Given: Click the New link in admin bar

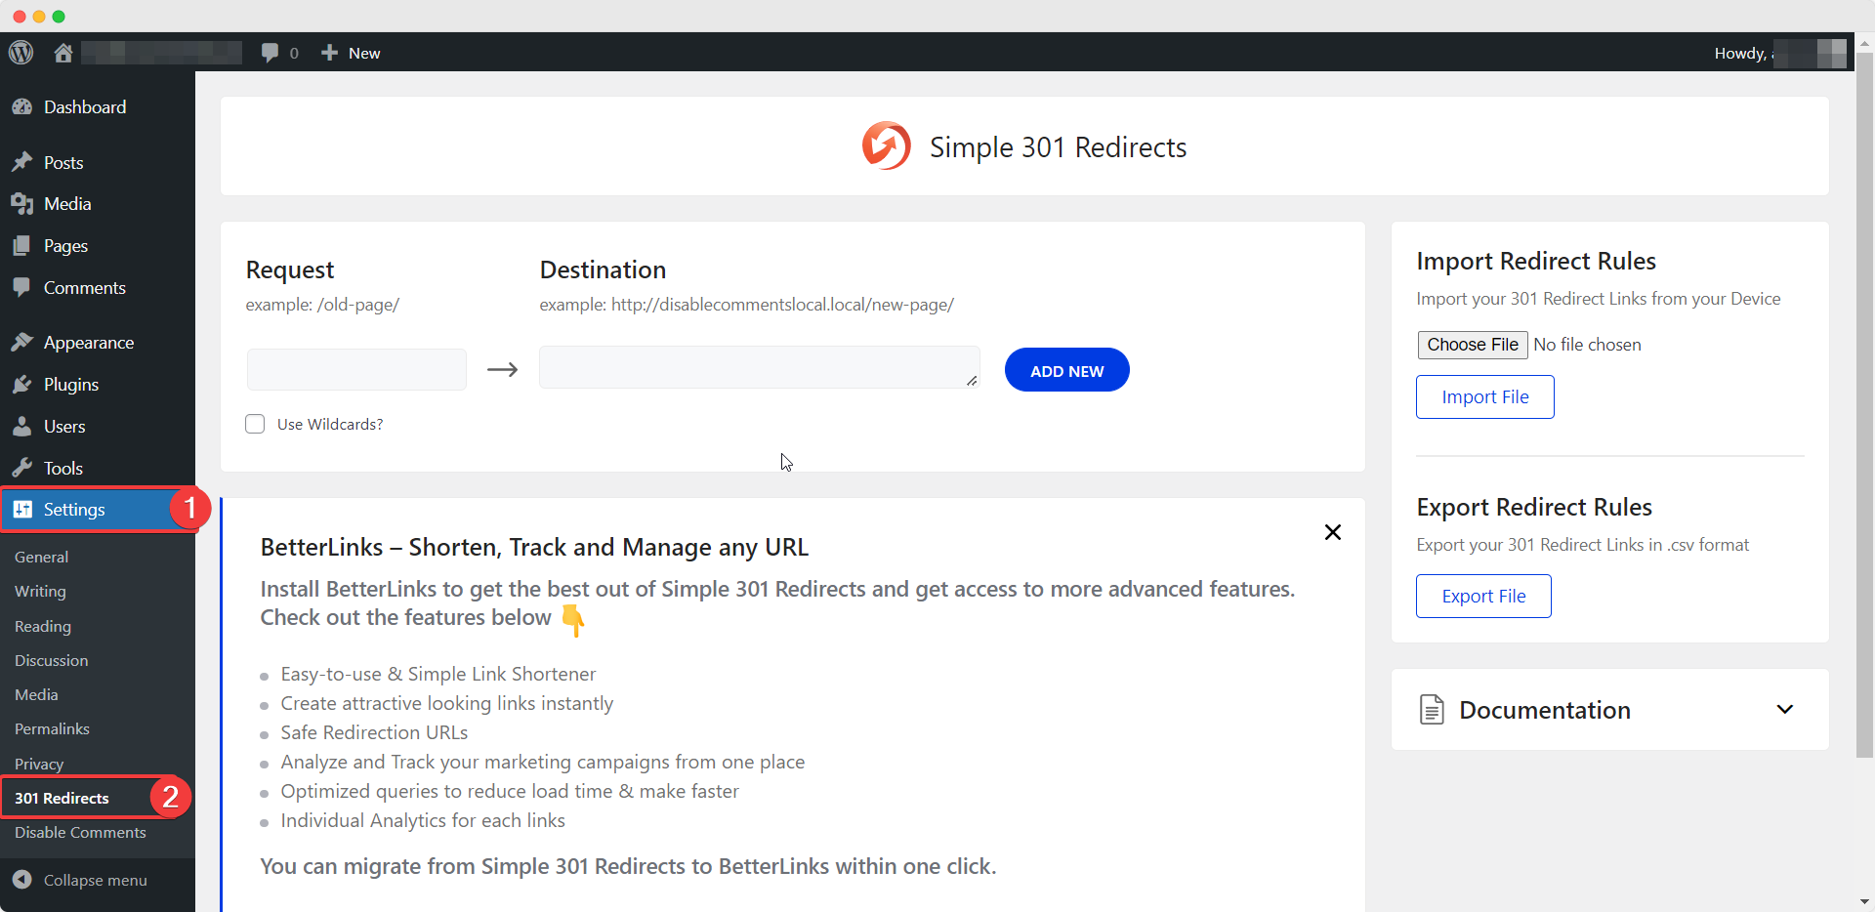Looking at the screenshot, I should coord(364,53).
